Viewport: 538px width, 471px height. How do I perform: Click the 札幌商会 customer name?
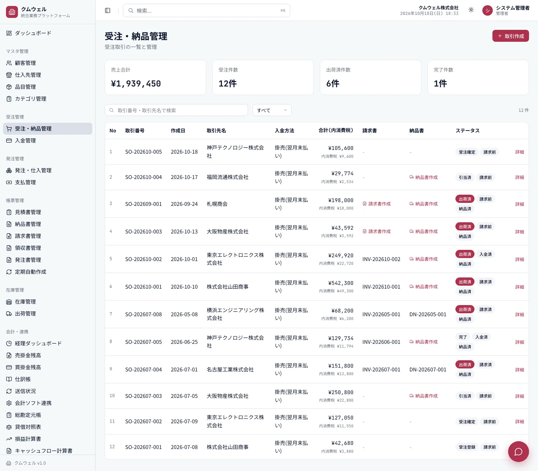pos(217,204)
